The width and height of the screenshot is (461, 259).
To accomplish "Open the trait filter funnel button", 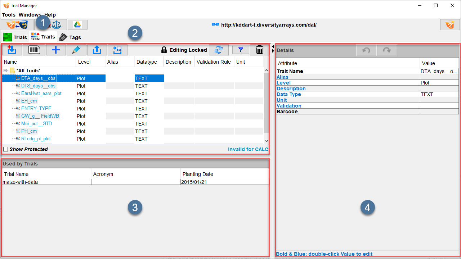I will (x=241, y=50).
